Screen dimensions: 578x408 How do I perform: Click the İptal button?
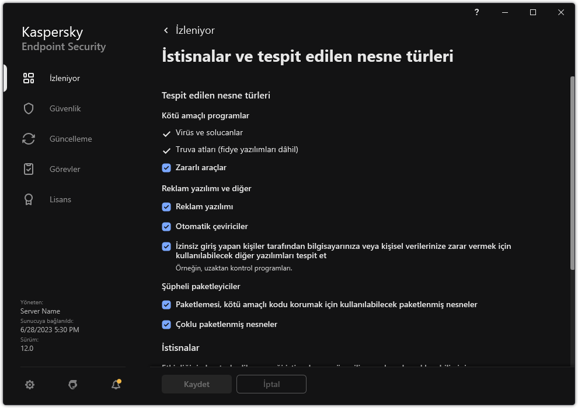pyautogui.click(x=271, y=384)
